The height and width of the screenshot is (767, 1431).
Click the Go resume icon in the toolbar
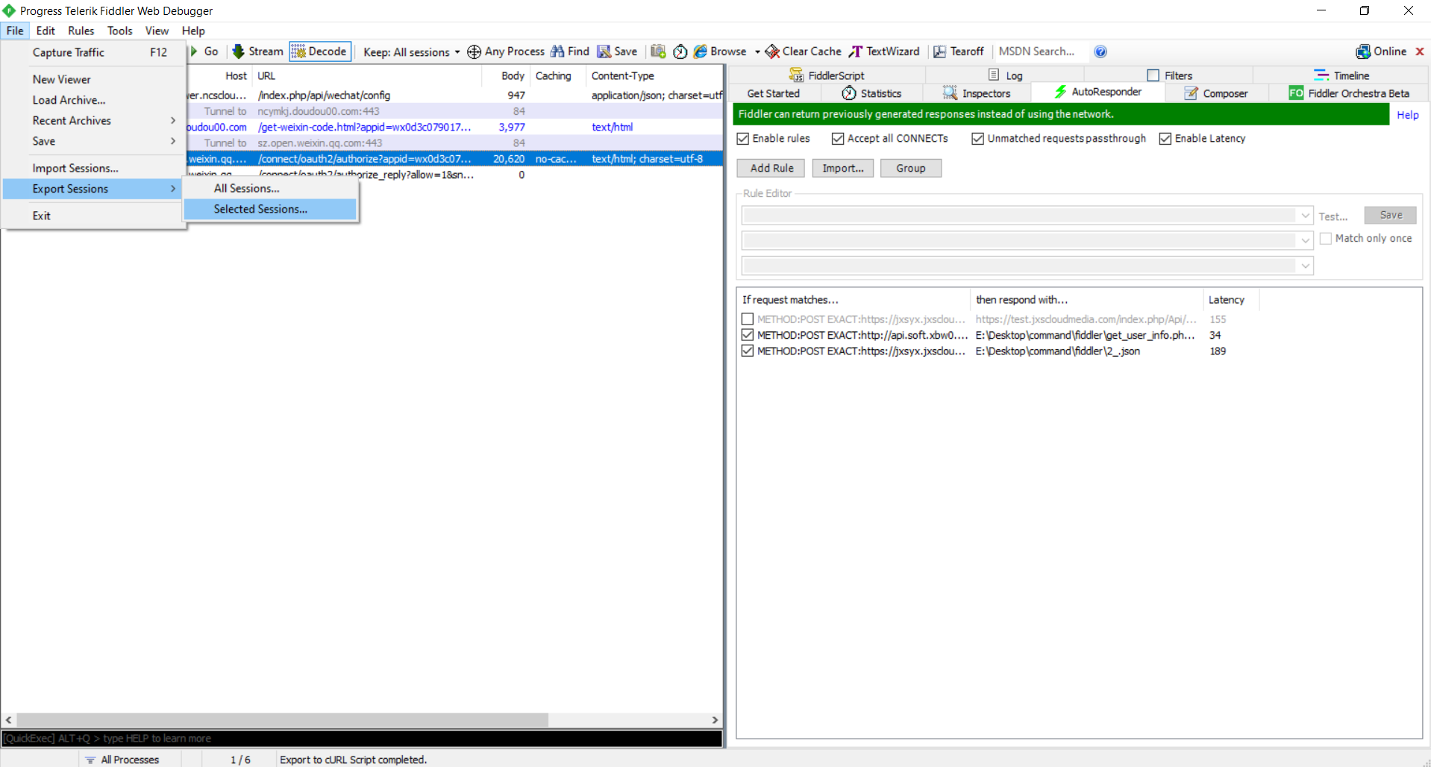point(194,51)
